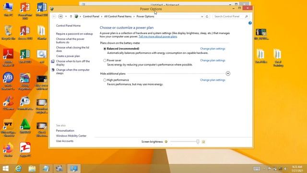Go up one level with Up arrow
Image resolution: width=307 pixels, height=173 pixels.
click(x=71, y=16)
